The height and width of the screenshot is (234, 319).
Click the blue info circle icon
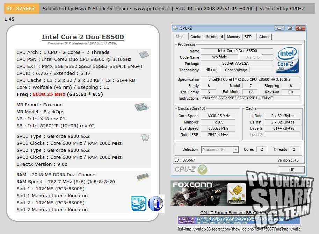coord(155,204)
